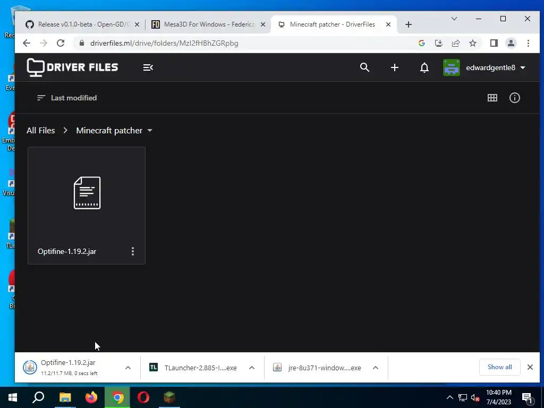Viewport: 544px width, 408px height.
Task: Open the Windows notification center
Action: coord(527,398)
